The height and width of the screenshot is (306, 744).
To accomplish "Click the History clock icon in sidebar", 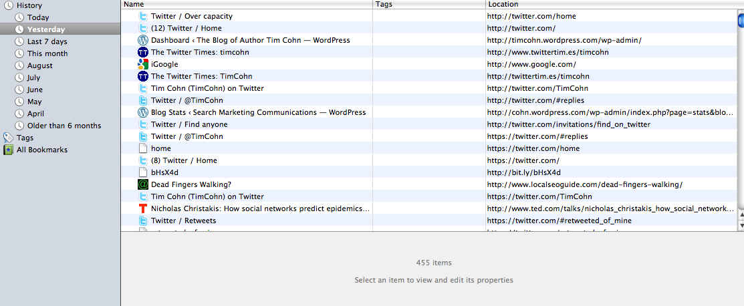I will pos(7,5).
